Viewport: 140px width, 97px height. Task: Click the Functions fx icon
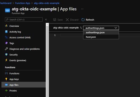pyautogui.click(x=6, y=73)
